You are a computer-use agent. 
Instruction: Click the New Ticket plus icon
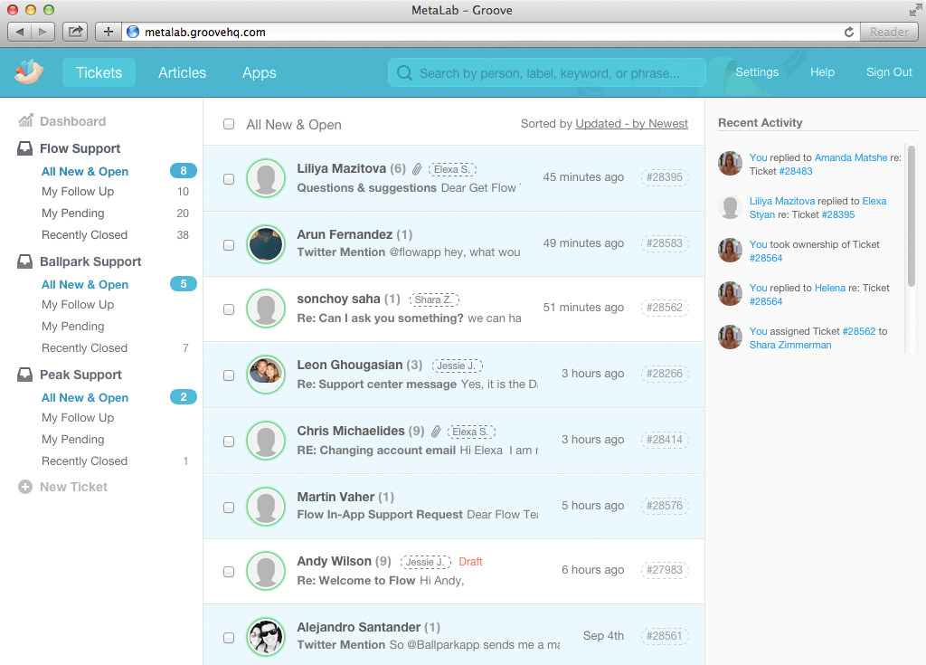[x=24, y=487]
